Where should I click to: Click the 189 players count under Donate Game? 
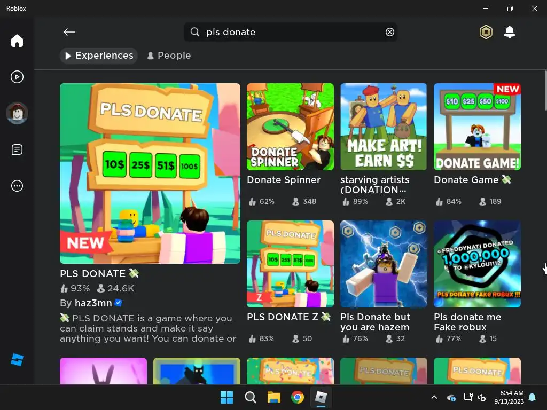tap(490, 201)
